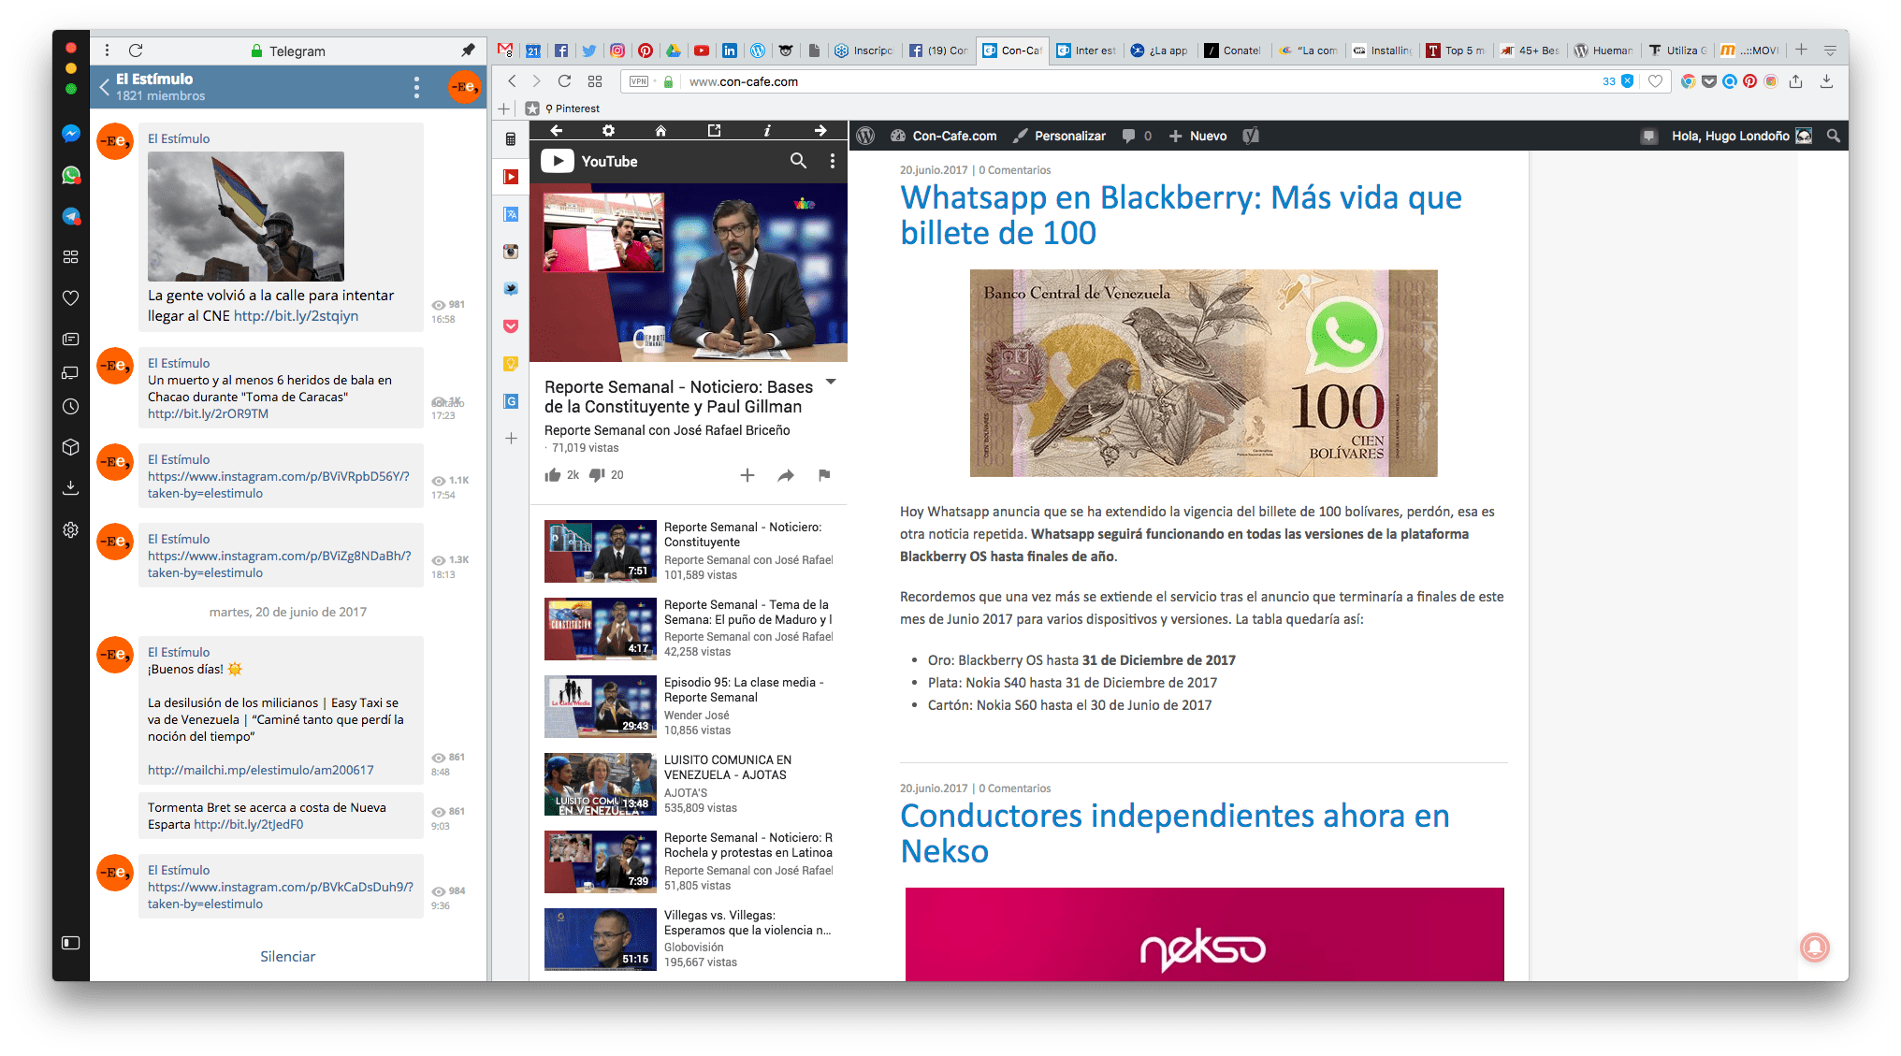Toggle the VPN badge in the address bar
The width and height of the screenshot is (1901, 1056).
640,81
